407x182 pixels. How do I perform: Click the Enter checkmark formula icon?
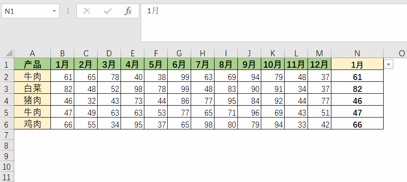coord(107,11)
